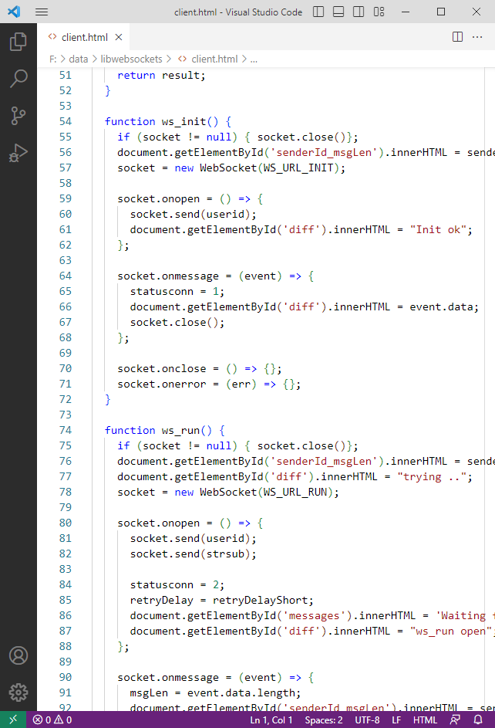Click line number 74 in gutter
The height and width of the screenshot is (728, 495).
tap(66, 431)
